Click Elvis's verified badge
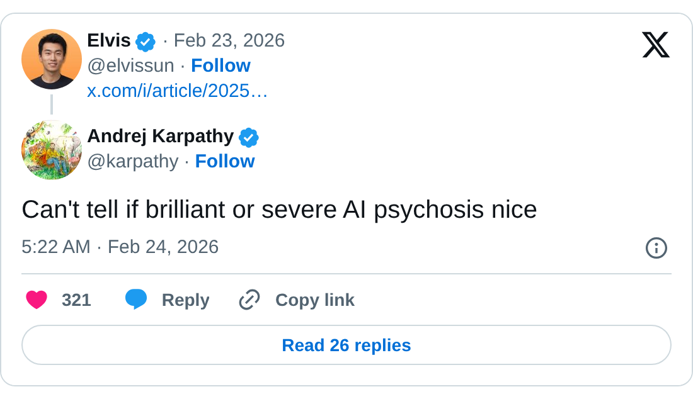Viewport: 693px width, 399px height. coord(146,42)
